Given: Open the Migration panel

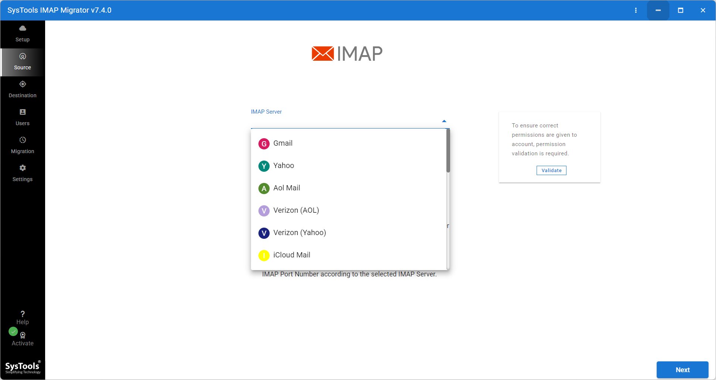Looking at the screenshot, I should 22,145.
